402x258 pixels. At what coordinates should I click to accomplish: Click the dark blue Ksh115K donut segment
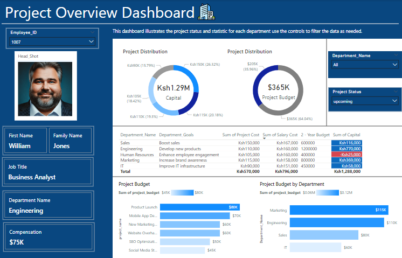191,104
